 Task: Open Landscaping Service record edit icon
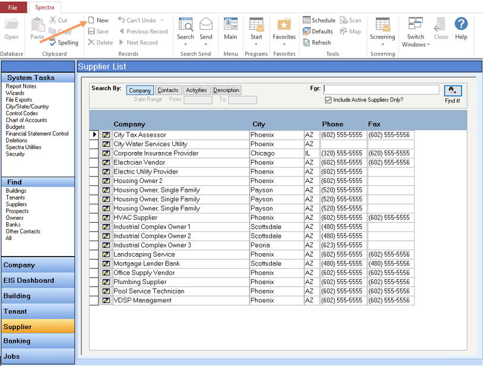(x=106, y=254)
